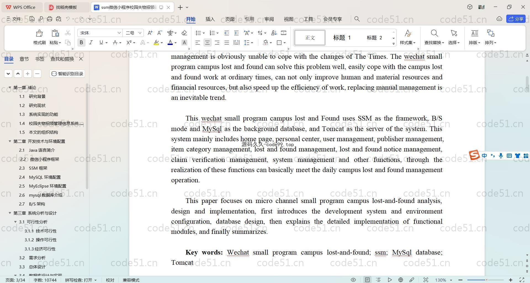The width and height of the screenshot is (530, 283).
Task: Click the text highlight color button
Action: pyautogui.click(x=156, y=42)
